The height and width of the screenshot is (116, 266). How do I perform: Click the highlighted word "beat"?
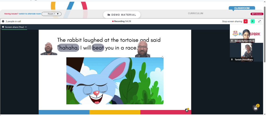click(x=98, y=48)
